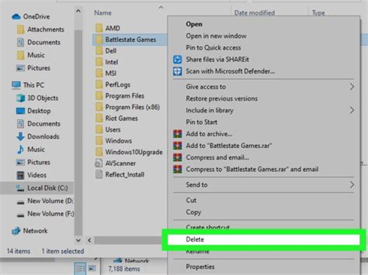Switch to large icons view in status bar

tap(92, 268)
